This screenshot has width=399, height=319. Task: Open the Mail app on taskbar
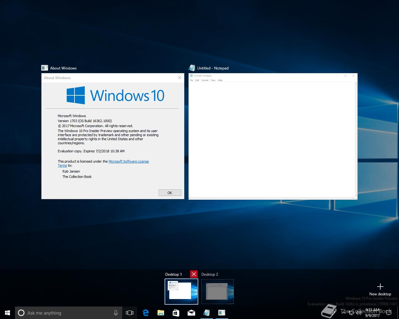(191, 313)
